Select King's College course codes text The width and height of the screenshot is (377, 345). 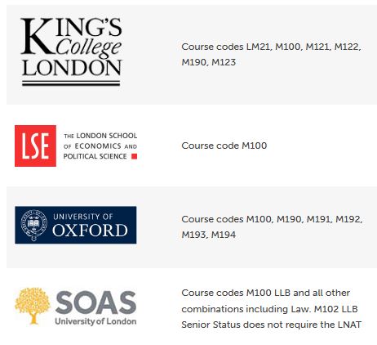tap(271, 55)
